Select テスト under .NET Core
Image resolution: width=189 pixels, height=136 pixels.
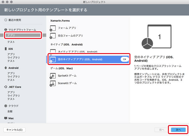11,99
